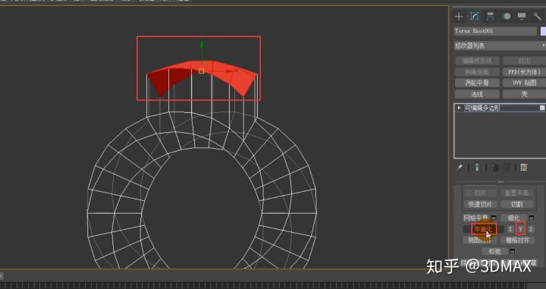546x289 pixels.
Task: Click the 切割 button
Action: (516, 204)
